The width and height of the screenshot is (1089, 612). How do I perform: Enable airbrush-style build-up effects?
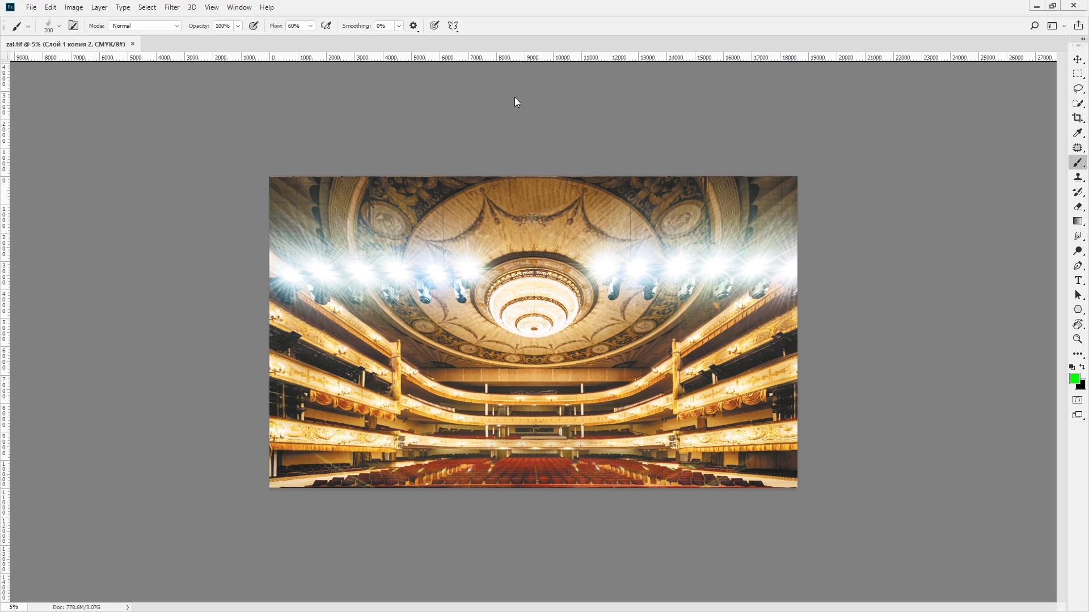pyautogui.click(x=326, y=25)
